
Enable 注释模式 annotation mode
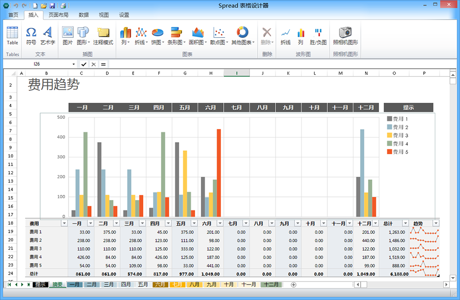click(103, 35)
